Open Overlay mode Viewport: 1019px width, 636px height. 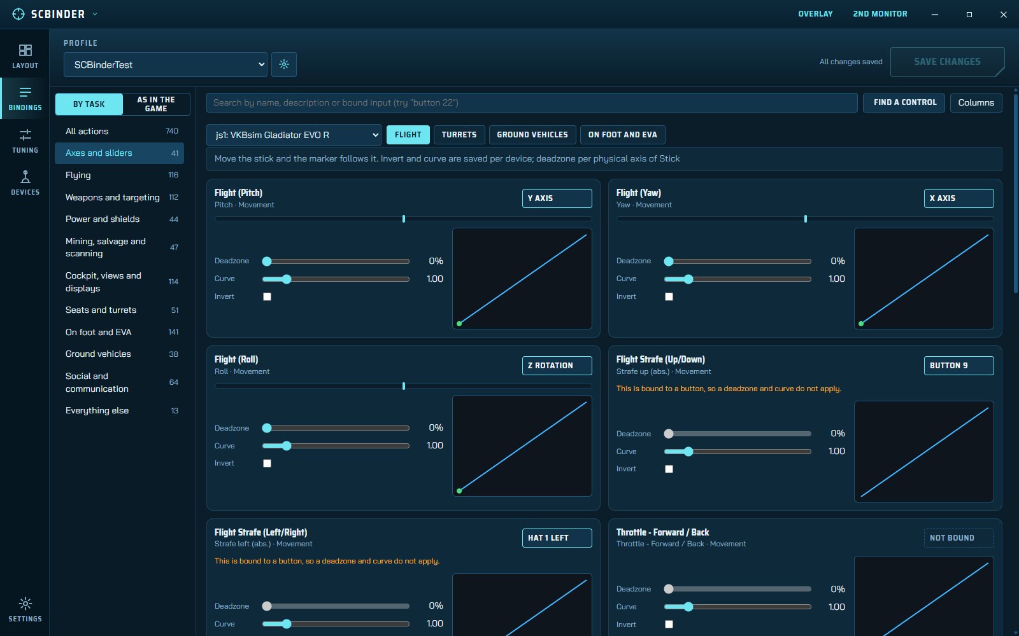point(815,14)
